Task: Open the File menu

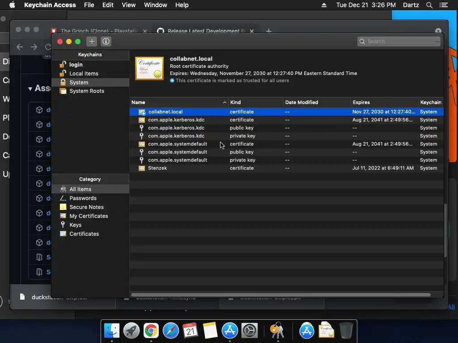Action: 89,5
